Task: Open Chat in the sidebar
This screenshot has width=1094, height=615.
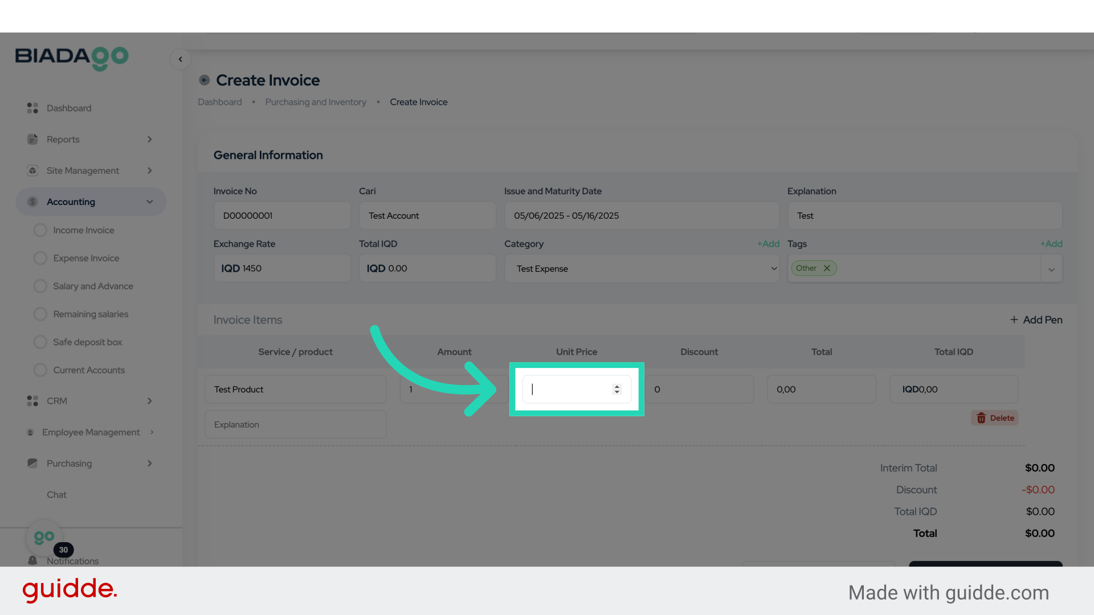Action: pos(56,495)
